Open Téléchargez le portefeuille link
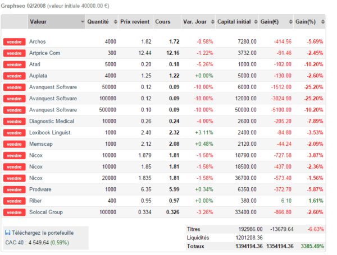Viewport: 337px width, 255px height. 43,233
